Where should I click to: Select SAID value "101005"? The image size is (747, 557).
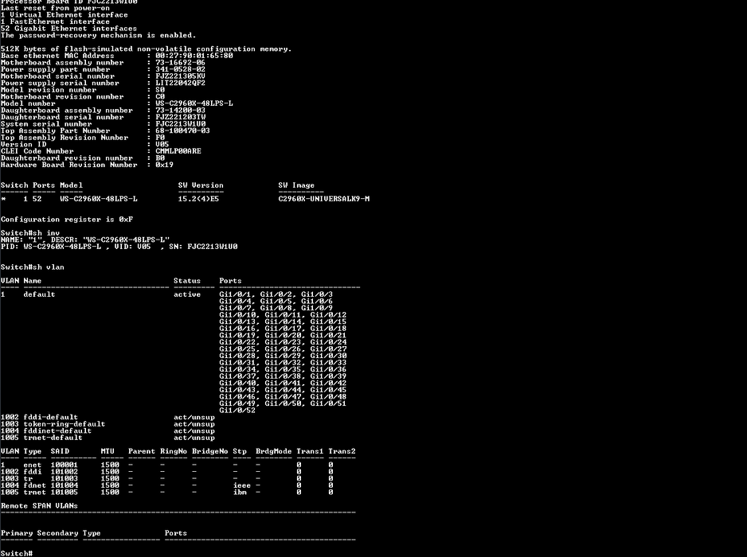pos(65,493)
